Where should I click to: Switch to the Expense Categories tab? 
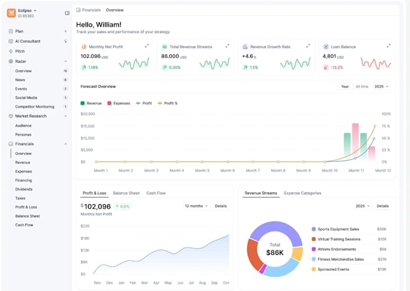coord(303,193)
